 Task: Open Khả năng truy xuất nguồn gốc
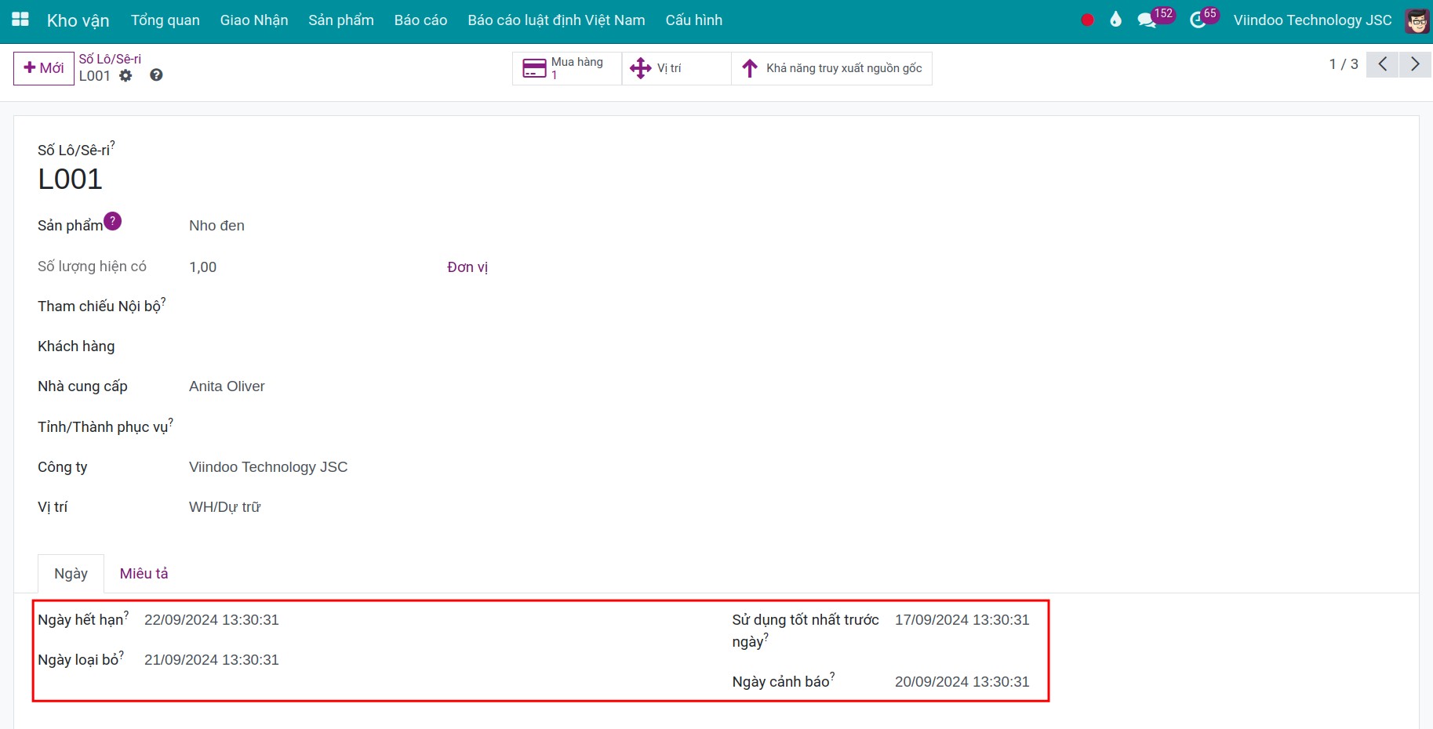pyautogui.click(x=831, y=68)
